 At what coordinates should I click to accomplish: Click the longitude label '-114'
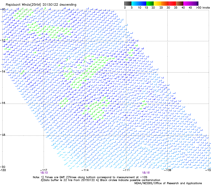point(85,170)
